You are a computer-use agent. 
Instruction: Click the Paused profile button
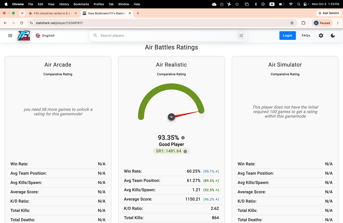coord(322,23)
